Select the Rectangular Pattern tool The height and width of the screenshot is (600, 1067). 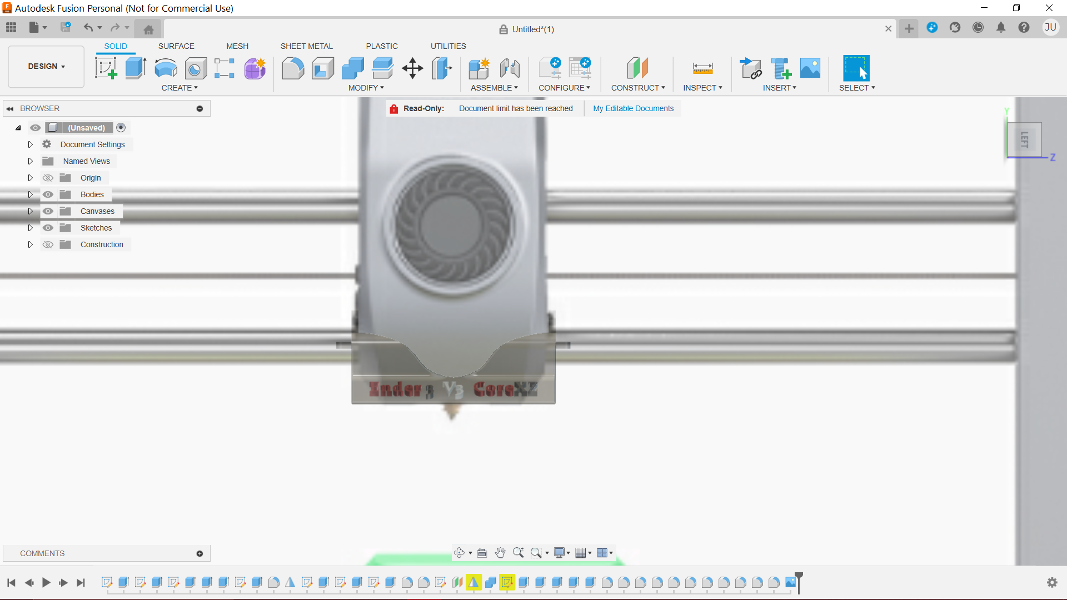(x=225, y=68)
